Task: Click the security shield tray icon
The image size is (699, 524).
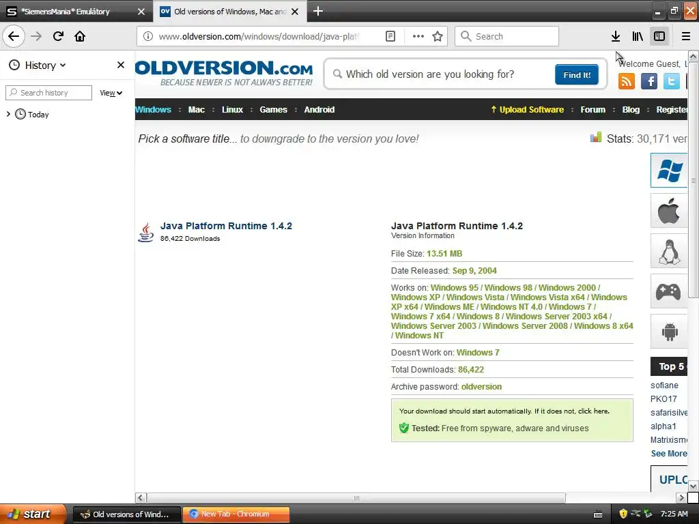Action: (623, 514)
